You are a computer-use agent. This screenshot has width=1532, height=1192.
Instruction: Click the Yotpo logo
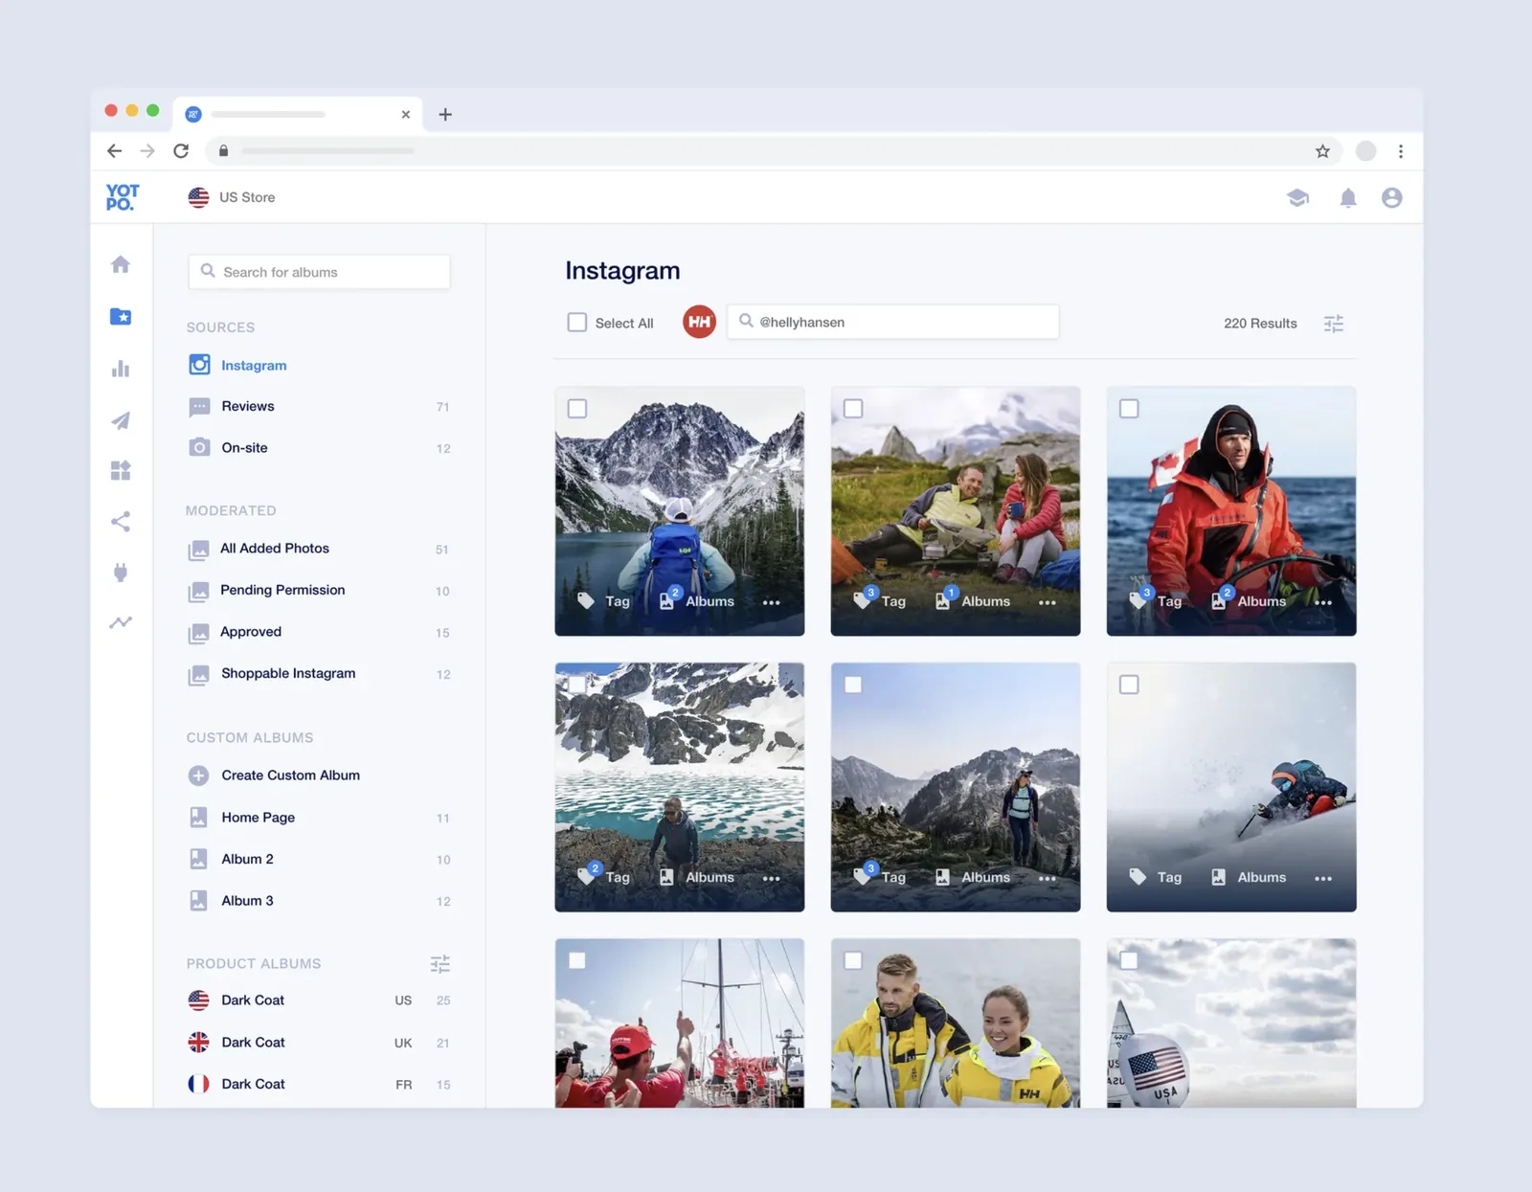(122, 197)
